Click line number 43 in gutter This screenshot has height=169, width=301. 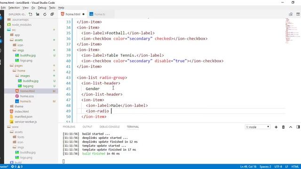coord(68,77)
